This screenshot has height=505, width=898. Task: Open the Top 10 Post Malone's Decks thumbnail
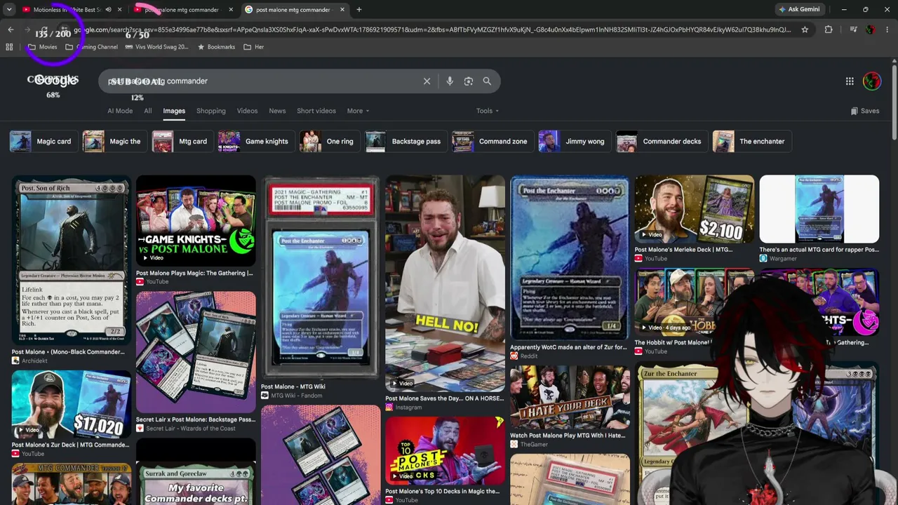pos(445,450)
